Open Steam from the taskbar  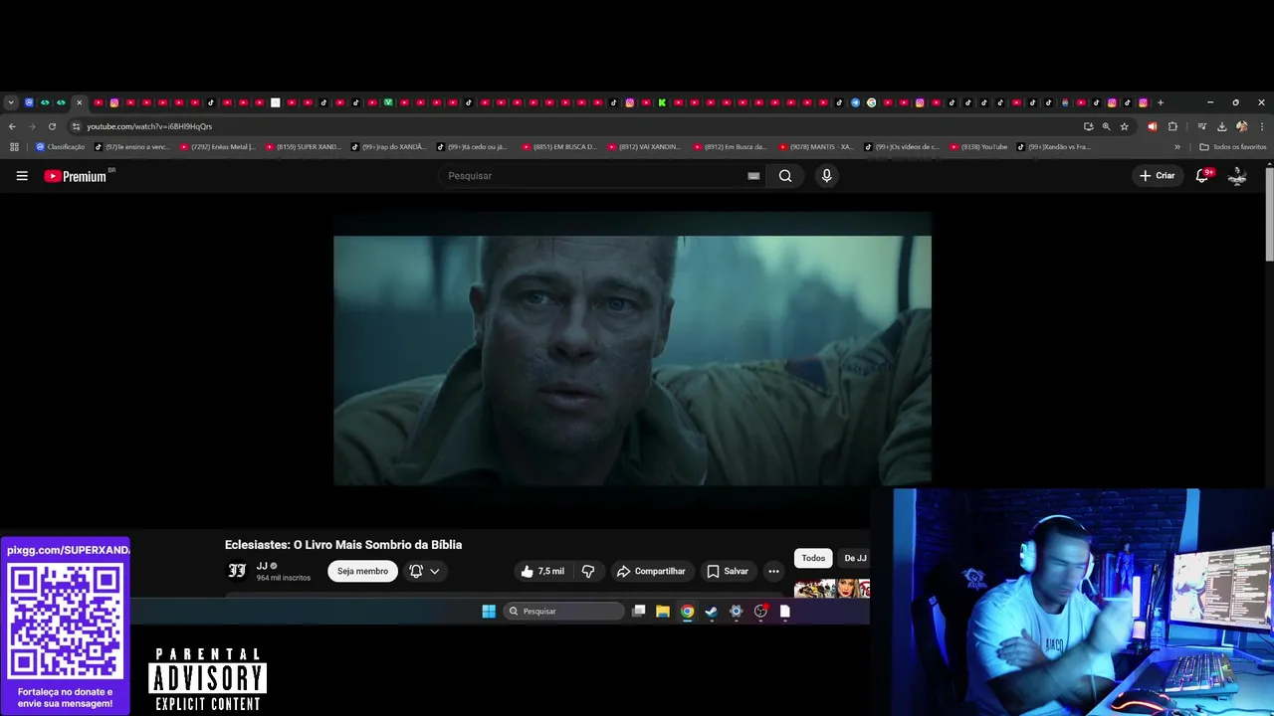tap(712, 612)
